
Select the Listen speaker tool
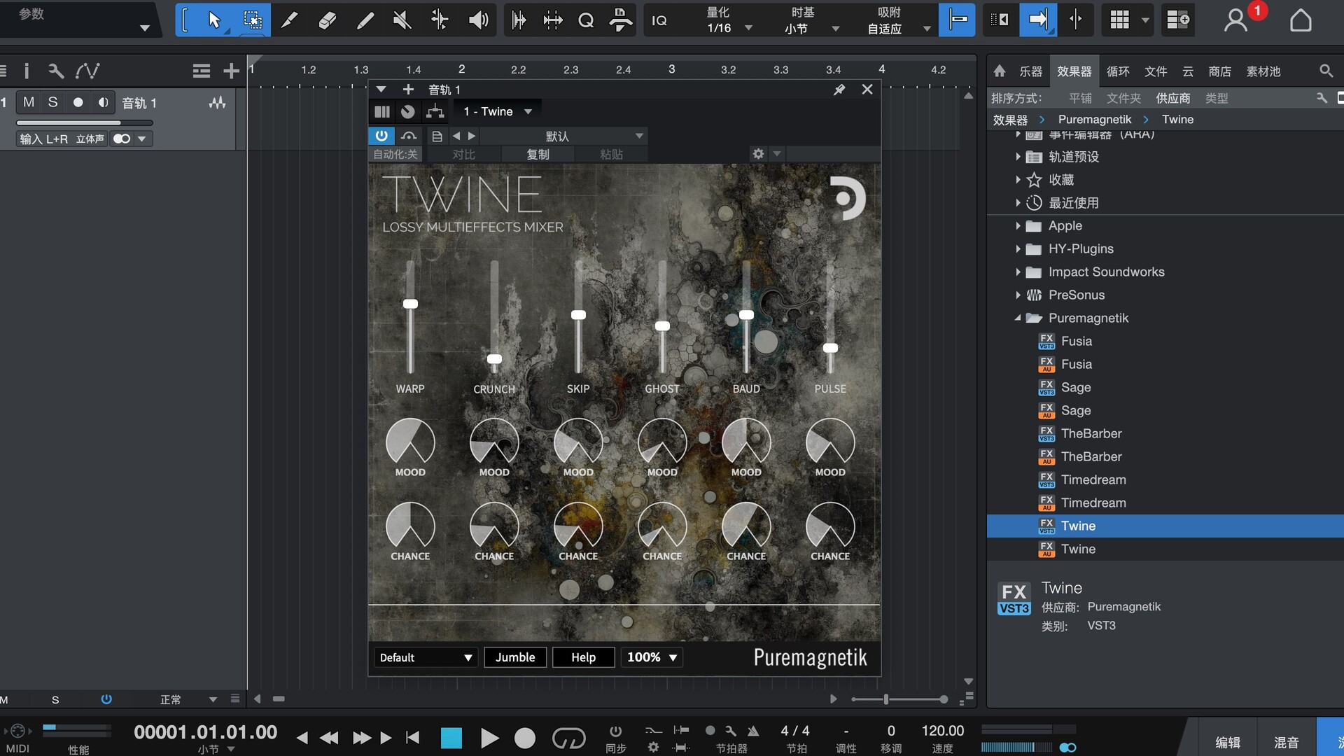[477, 20]
